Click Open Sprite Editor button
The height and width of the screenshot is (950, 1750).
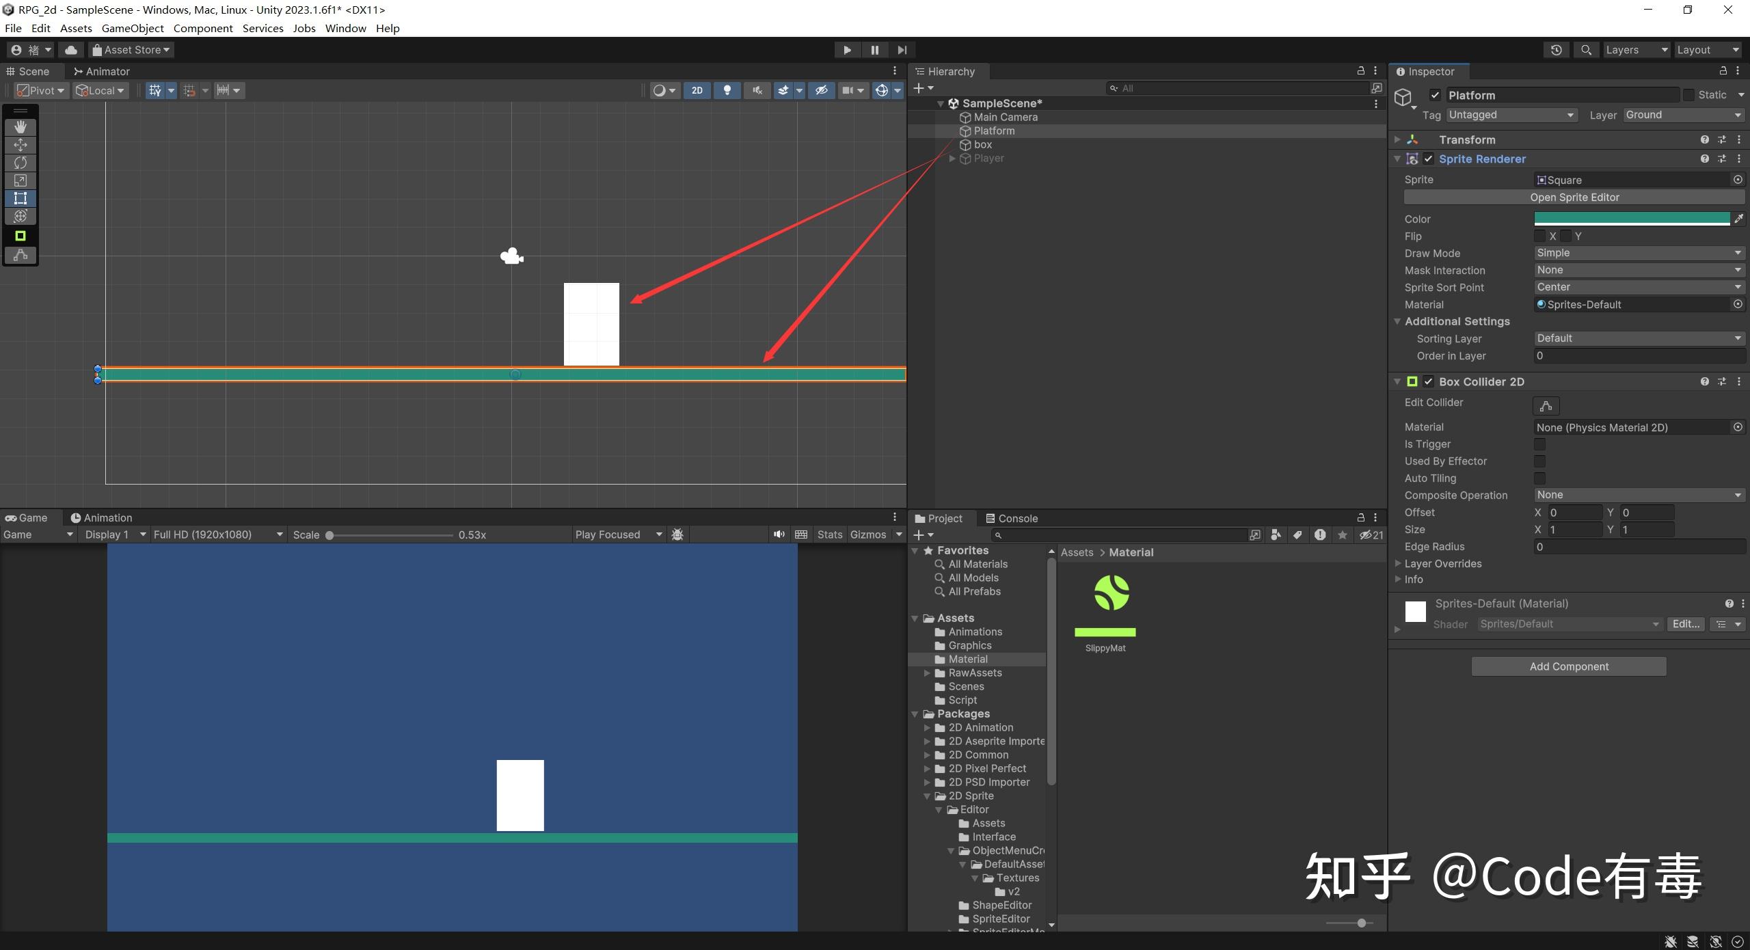[1574, 198]
